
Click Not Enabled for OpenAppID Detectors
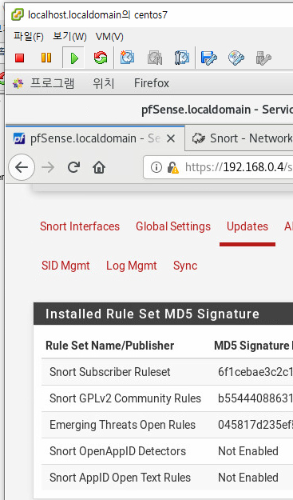click(248, 451)
